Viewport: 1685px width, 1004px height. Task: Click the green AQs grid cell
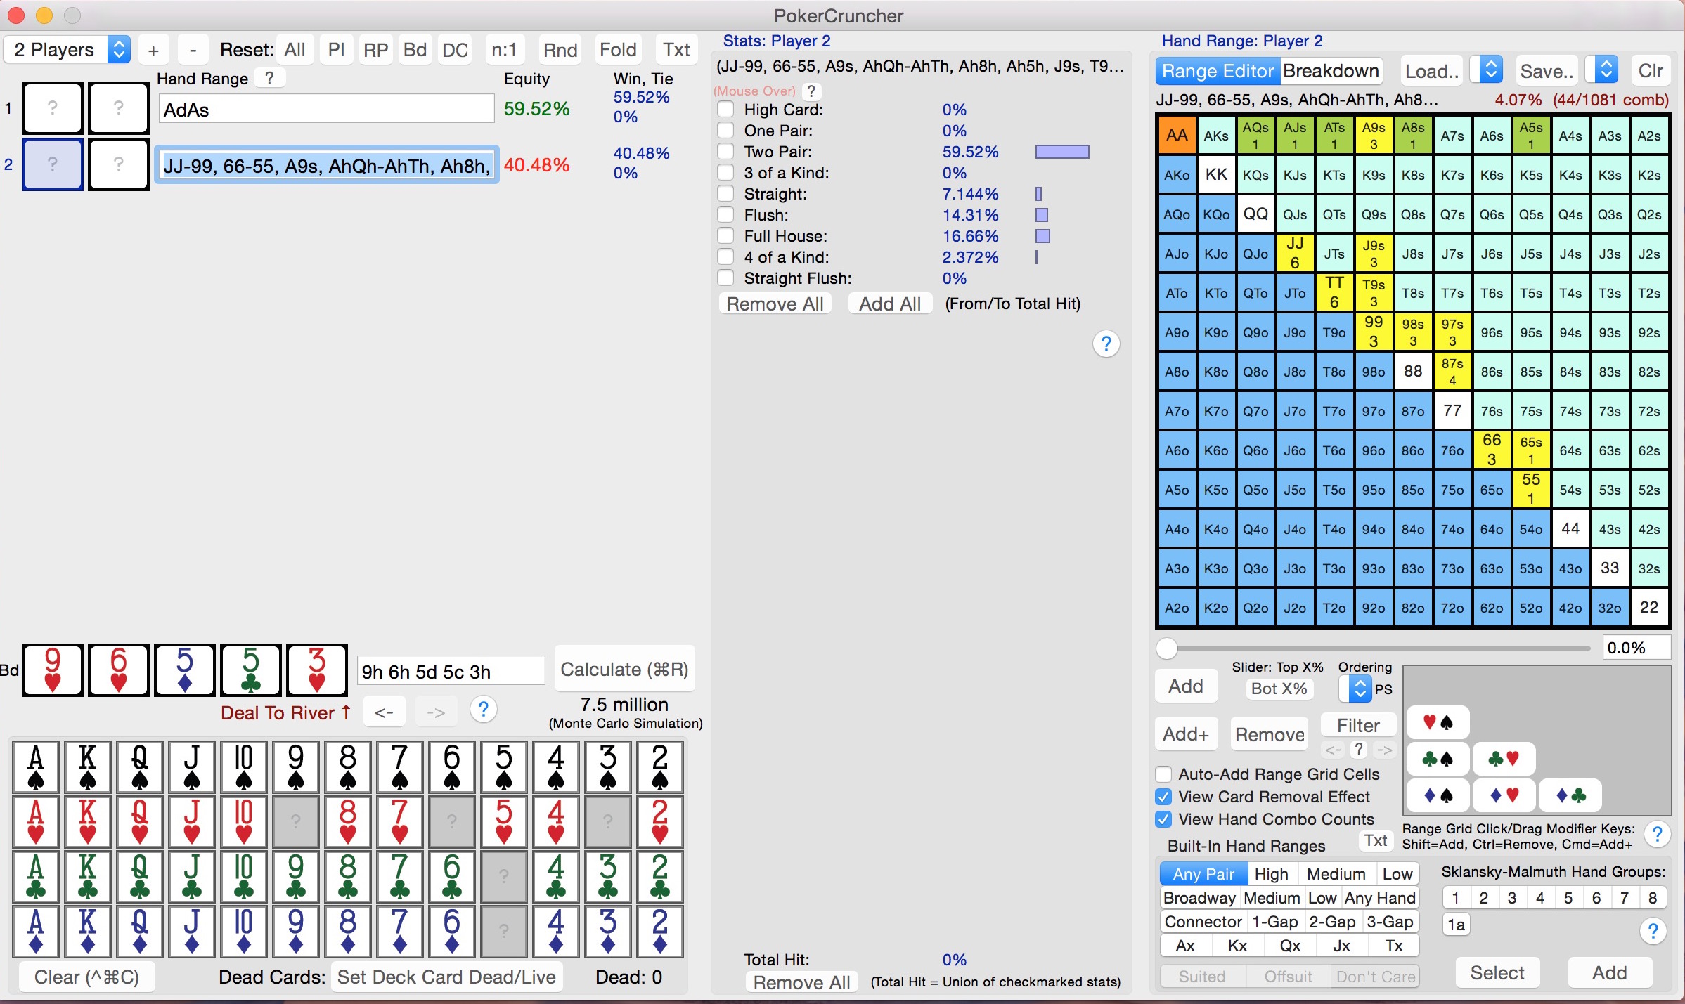(x=1255, y=136)
